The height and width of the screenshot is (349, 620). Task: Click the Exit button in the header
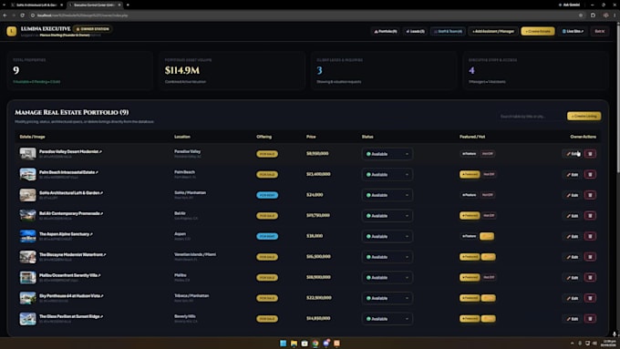(599, 31)
